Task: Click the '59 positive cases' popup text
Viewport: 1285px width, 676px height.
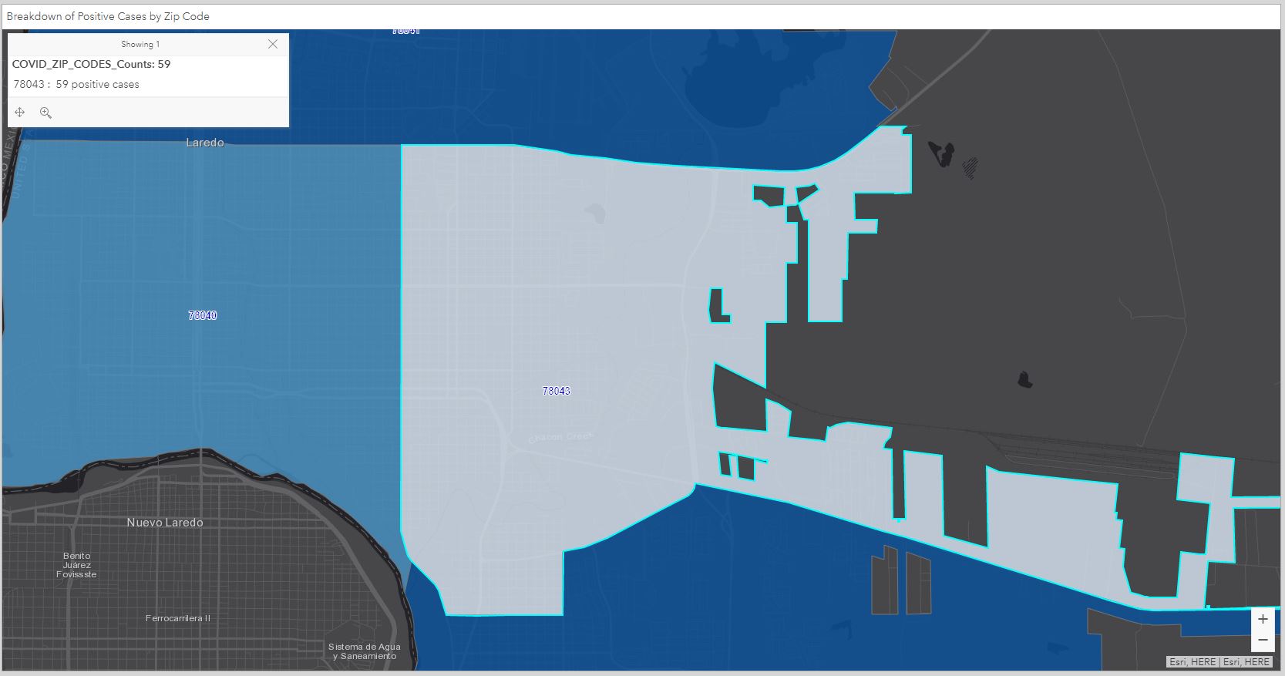Action: (97, 84)
